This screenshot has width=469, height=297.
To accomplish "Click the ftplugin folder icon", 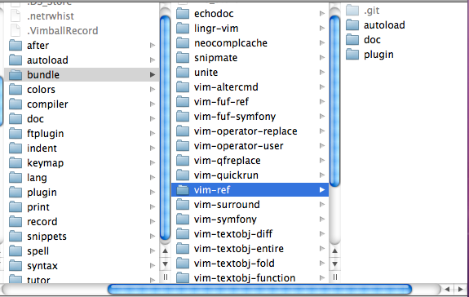I will click(15, 133).
